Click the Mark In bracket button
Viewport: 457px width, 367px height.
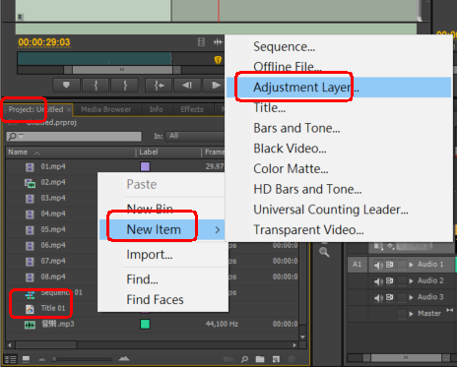coord(96,86)
